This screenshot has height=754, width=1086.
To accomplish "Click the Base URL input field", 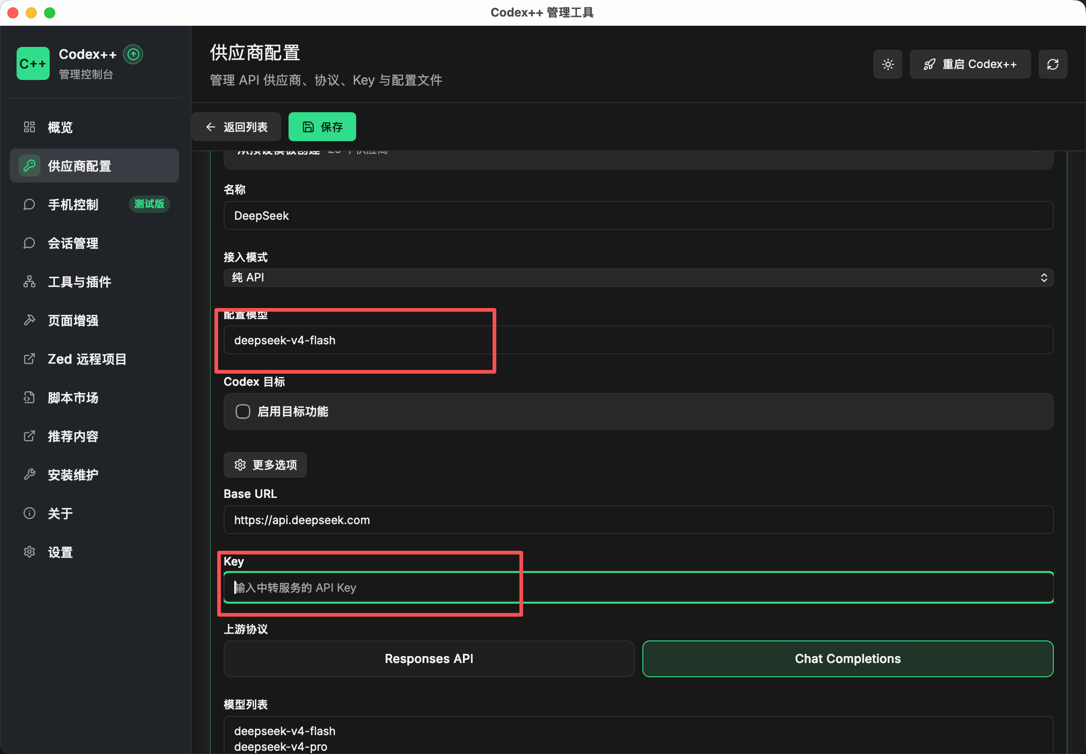I will [638, 520].
